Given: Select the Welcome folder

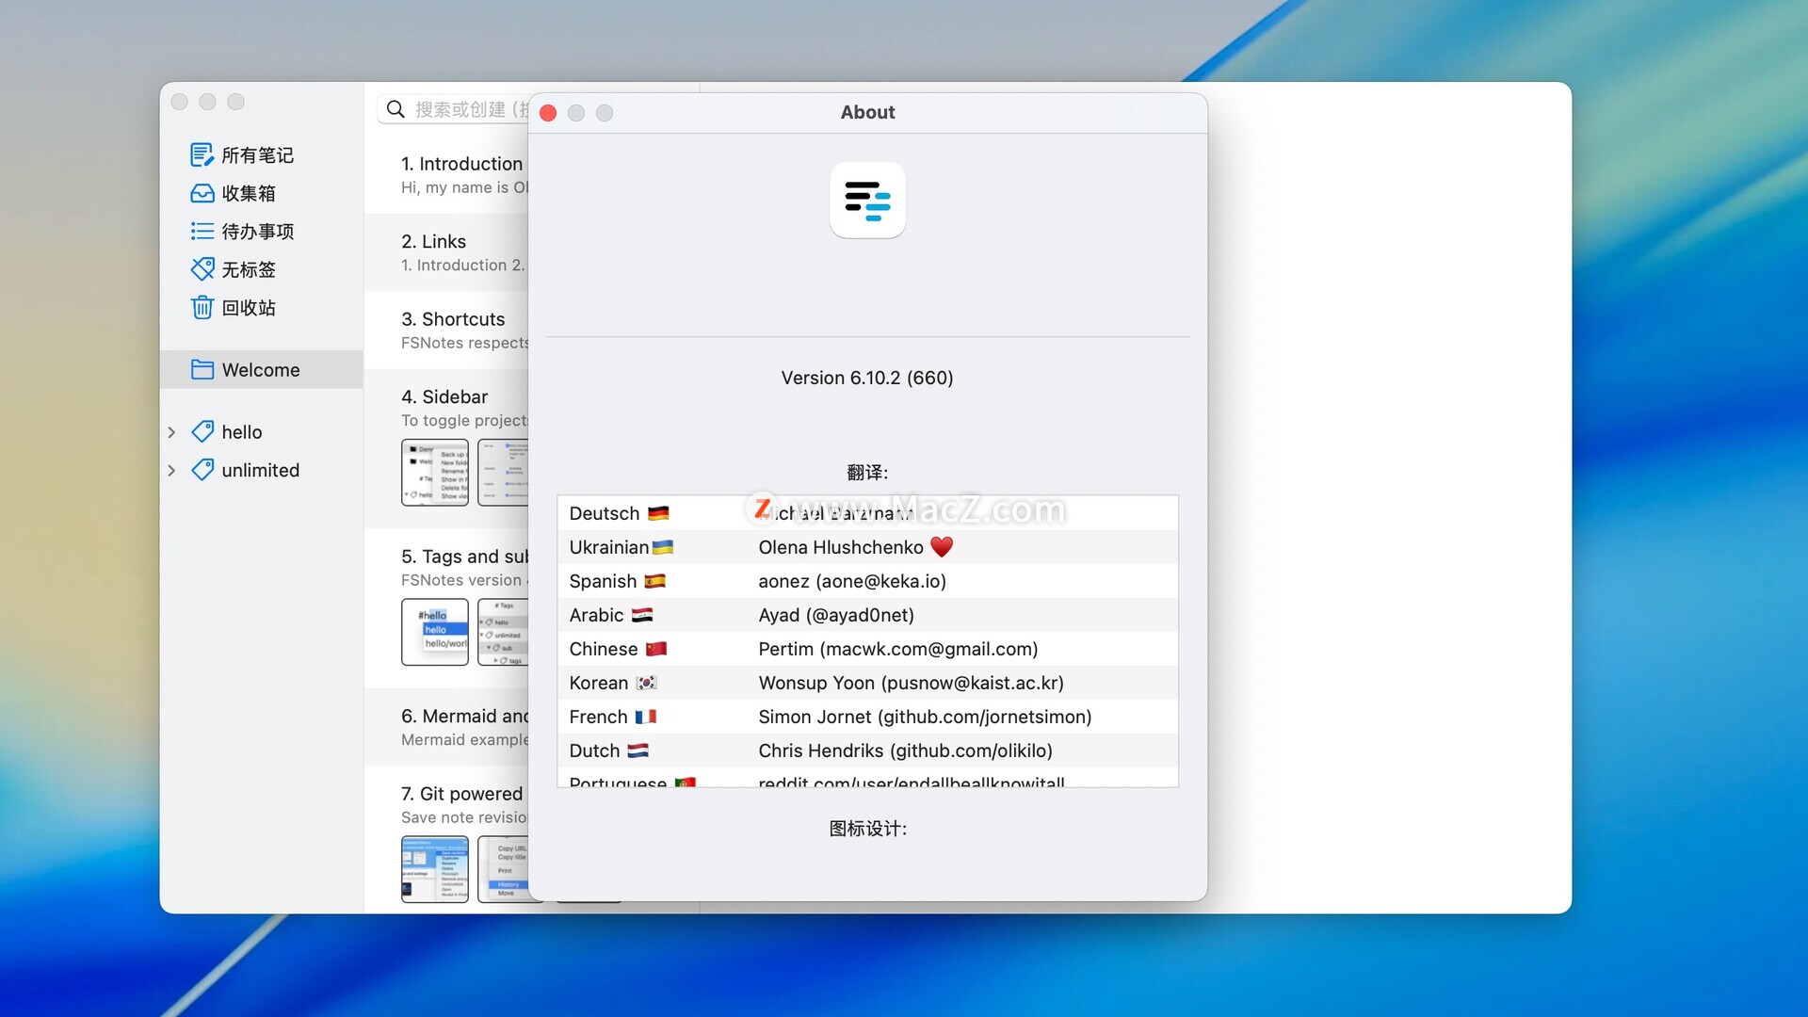Looking at the screenshot, I should pyautogui.click(x=262, y=370).
